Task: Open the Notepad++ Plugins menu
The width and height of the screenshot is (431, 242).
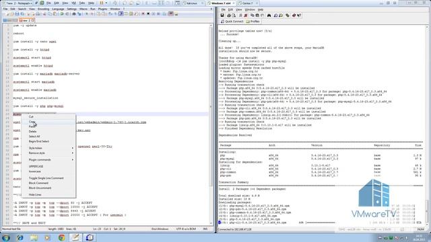Action: [x=102, y=9]
